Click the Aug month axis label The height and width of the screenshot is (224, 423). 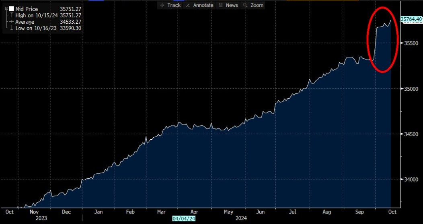click(x=326, y=212)
